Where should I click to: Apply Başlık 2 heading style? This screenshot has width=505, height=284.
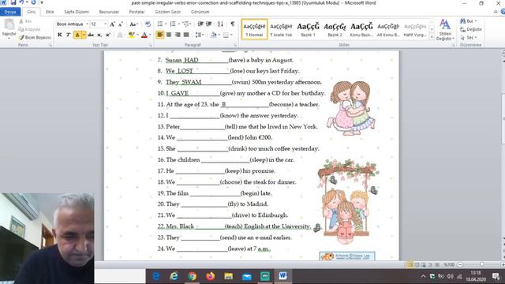point(335,29)
